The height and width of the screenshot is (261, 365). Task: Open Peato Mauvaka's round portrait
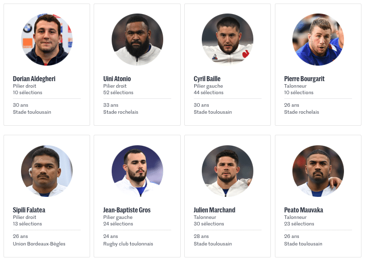318,171
